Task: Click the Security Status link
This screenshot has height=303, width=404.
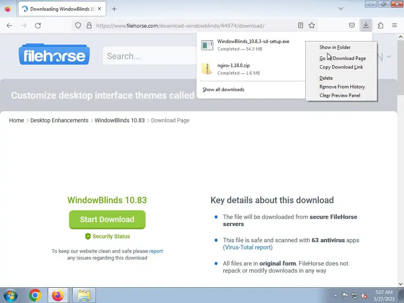Action: tap(111, 236)
